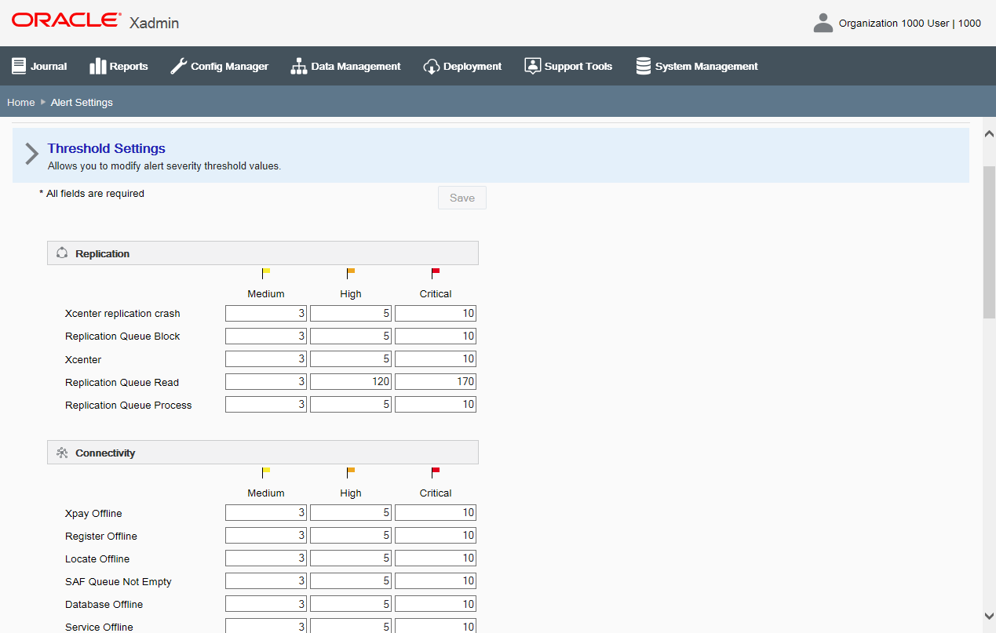This screenshot has width=996, height=633.
Task: Edit Database Offline Medium field
Action: (x=266, y=604)
